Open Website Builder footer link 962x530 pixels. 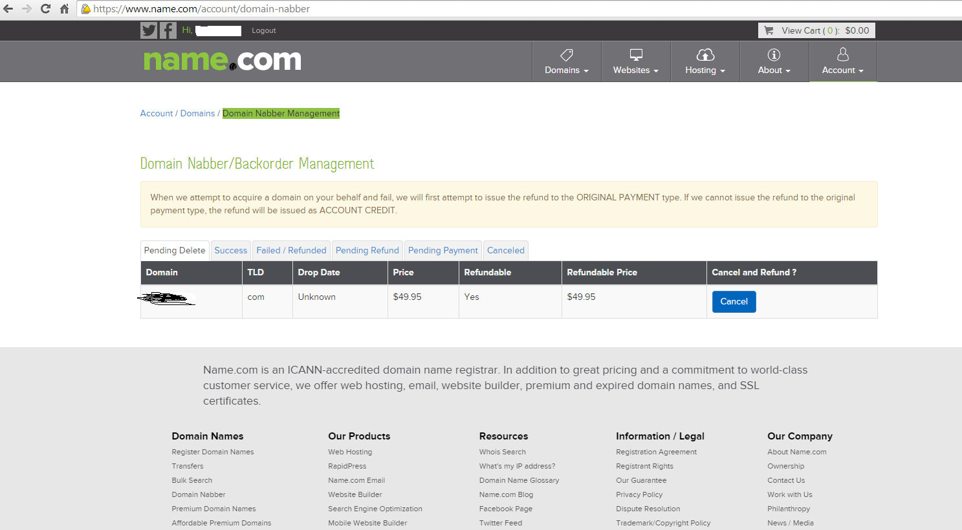pos(355,494)
